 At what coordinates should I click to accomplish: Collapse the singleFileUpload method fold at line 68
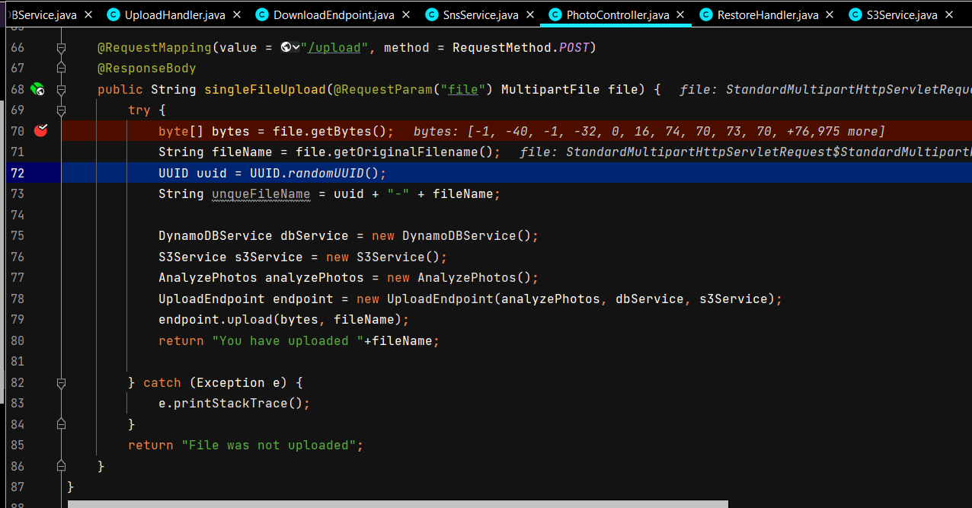[62, 90]
